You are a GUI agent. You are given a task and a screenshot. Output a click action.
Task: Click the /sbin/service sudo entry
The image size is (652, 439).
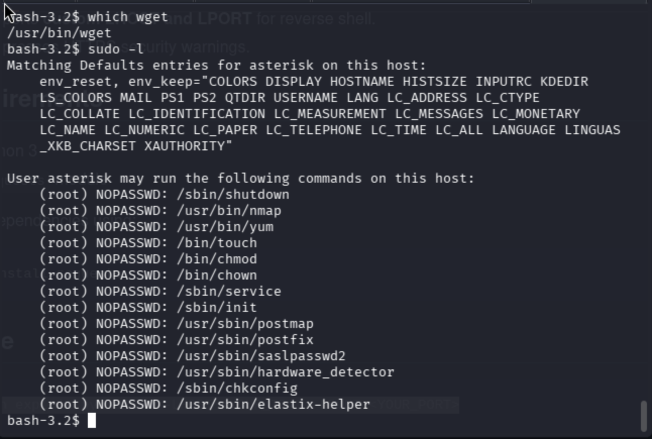click(229, 291)
